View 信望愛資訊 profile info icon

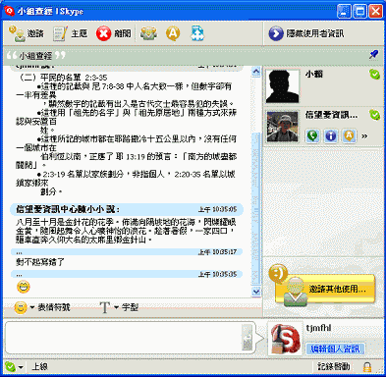point(331,135)
